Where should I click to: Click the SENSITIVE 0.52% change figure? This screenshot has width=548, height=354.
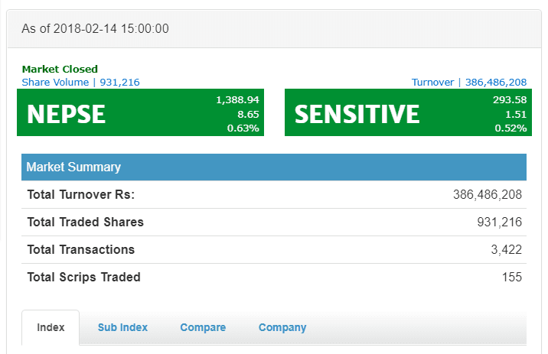click(510, 128)
